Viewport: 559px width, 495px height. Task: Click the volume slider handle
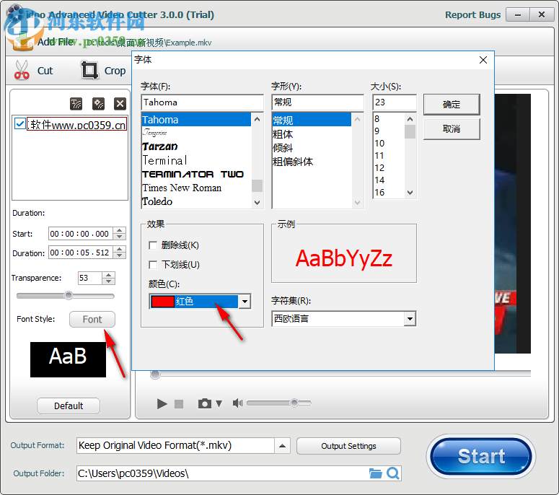coord(294,403)
